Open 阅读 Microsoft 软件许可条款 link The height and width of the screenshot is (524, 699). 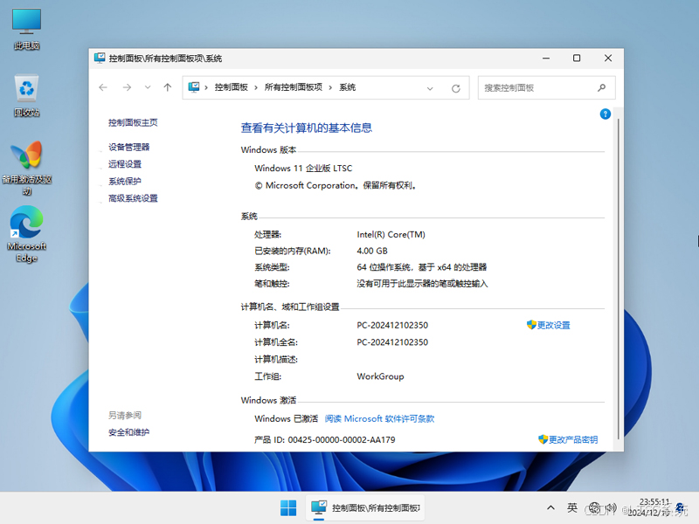pyautogui.click(x=379, y=419)
